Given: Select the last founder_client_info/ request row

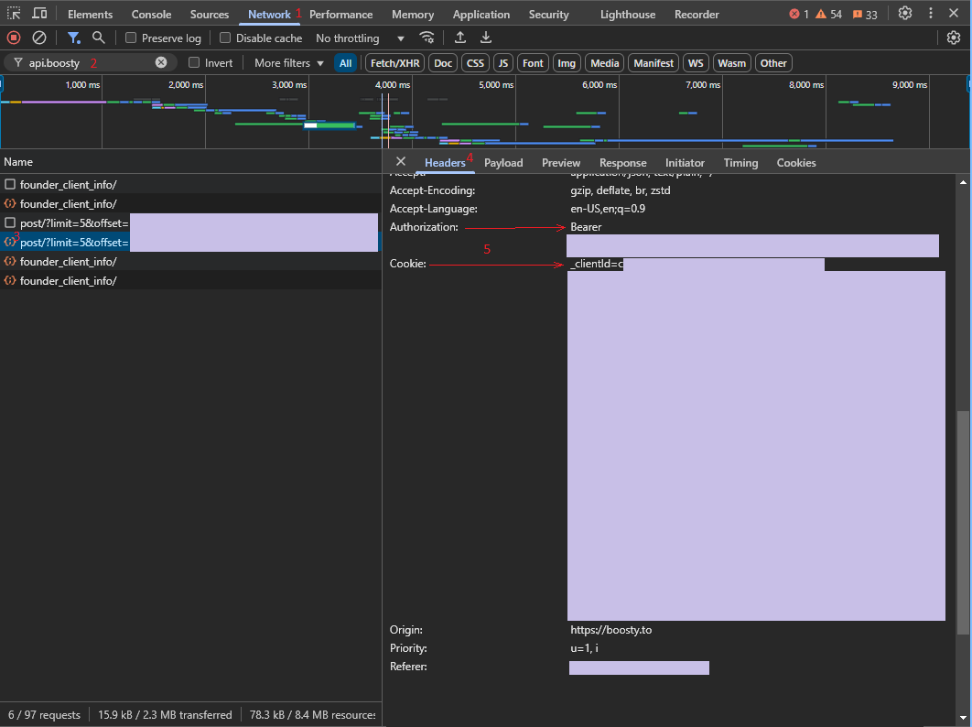Looking at the screenshot, I should click(x=191, y=280).
